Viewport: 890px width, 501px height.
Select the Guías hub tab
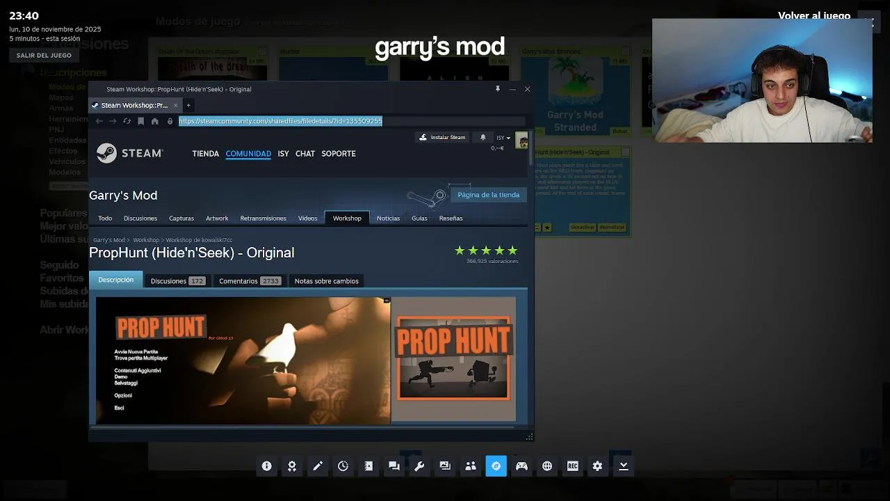pos(419,218)
